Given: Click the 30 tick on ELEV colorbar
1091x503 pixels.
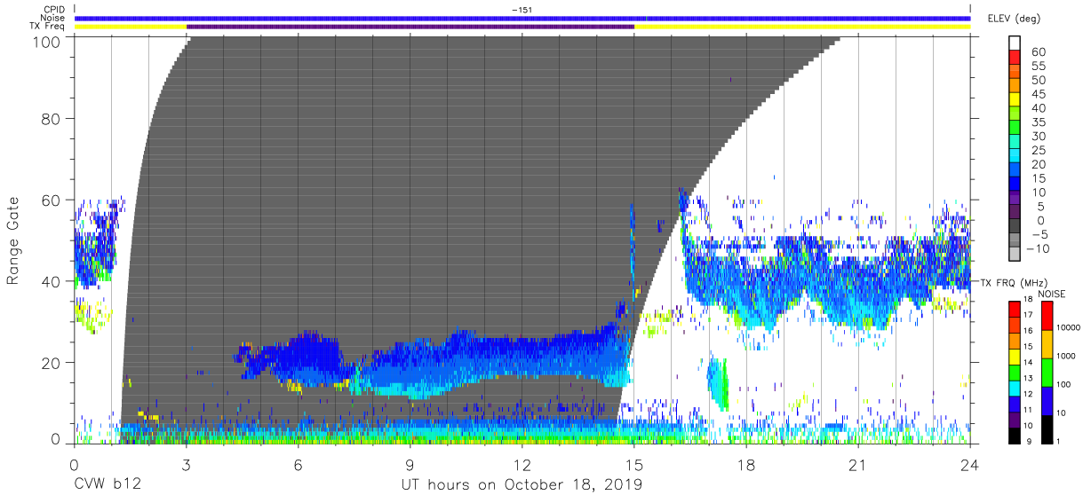Looking at the screenshot, I should point(1038,137).
